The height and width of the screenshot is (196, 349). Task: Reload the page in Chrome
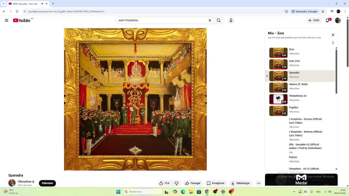[x=17, y=11]
